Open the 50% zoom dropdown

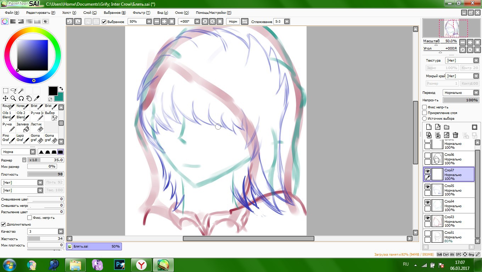tap(149, 22)
